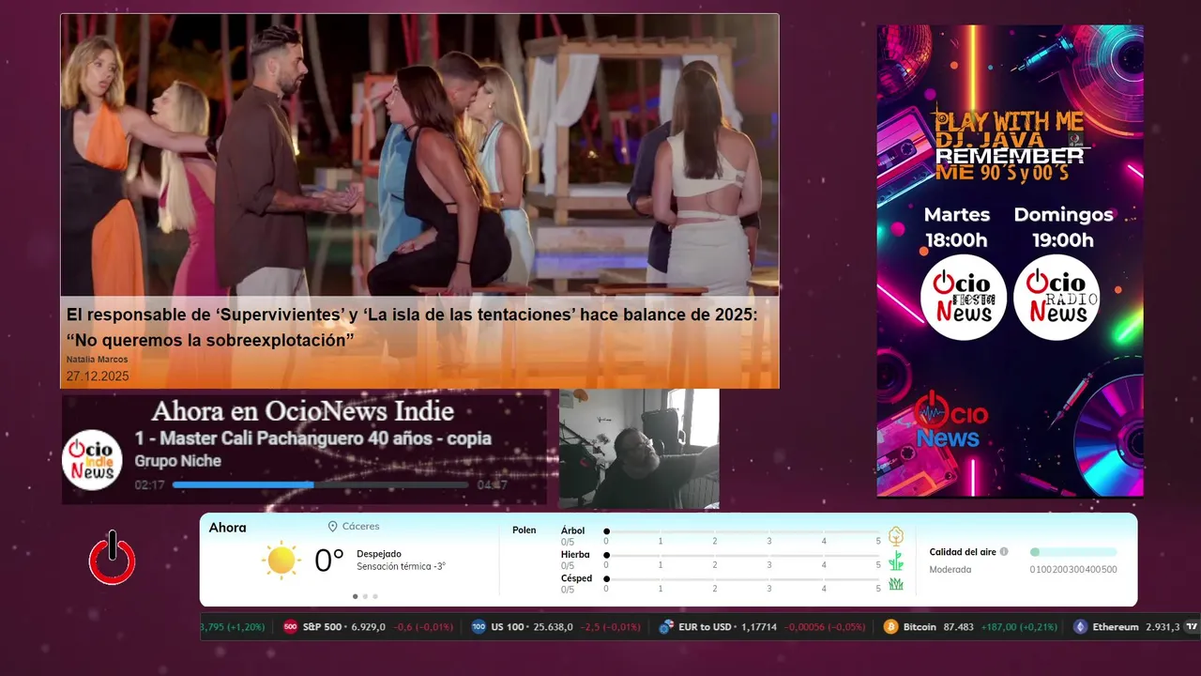Click the Hierba pollen plant icon
This screenshot has height=676, width=1201.
coord(896,561)
